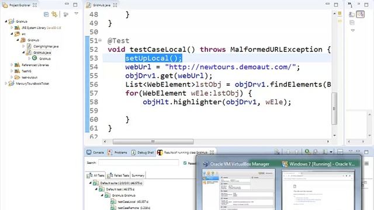Close the TestNG results view tab

[x=212, y=152]
